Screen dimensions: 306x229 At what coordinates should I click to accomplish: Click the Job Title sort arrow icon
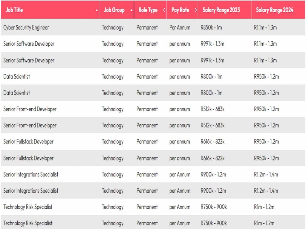point(97,10)
